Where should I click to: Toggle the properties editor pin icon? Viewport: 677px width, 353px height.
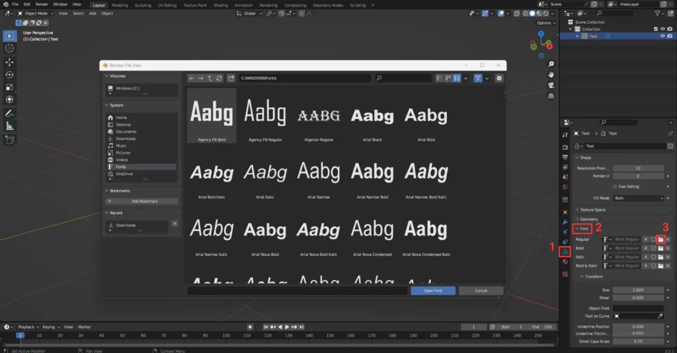click(x=670, y=134)
